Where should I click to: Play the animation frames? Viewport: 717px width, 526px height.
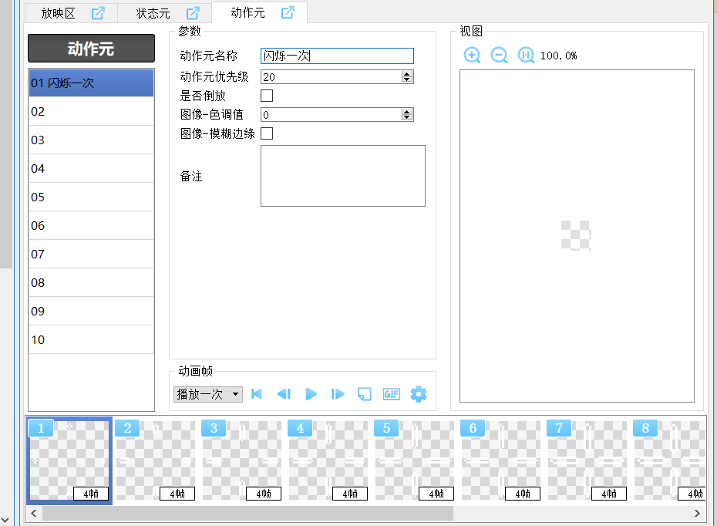coord(311,394)
